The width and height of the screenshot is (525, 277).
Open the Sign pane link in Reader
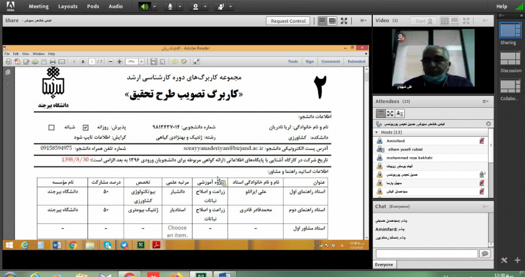pos(310,61)
